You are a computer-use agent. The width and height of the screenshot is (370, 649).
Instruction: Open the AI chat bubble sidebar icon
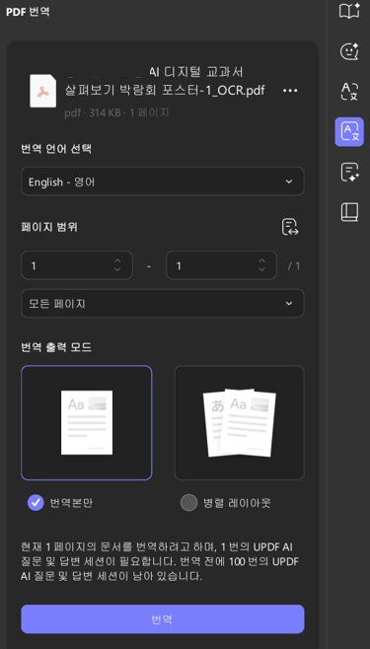click(x=349, y=51)
